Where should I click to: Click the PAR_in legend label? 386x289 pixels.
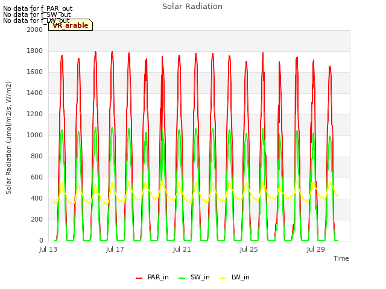[158, 277]
